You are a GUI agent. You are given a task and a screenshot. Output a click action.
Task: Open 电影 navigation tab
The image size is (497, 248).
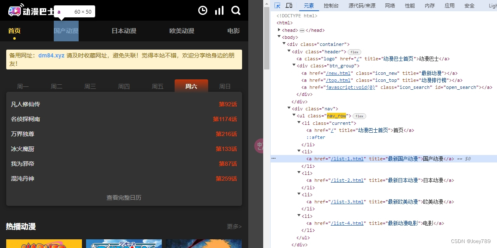(x=233, y=31)
